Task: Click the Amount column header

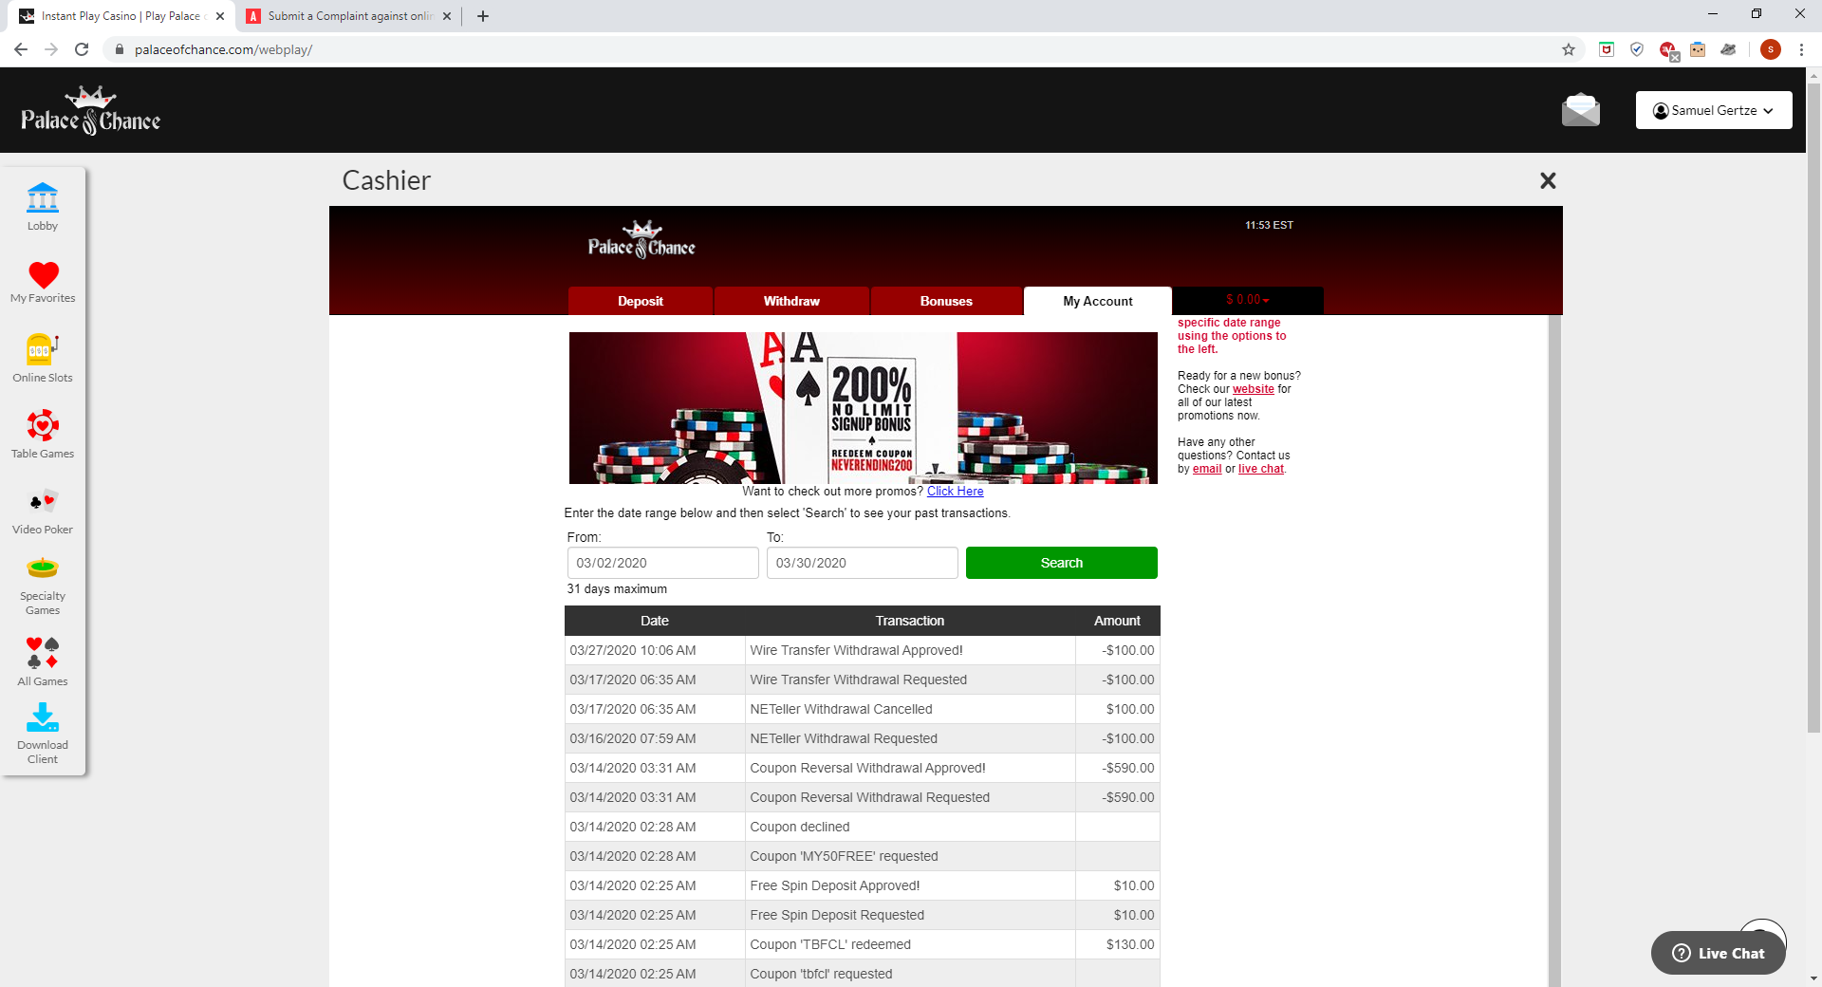Action: coord(1118,621)
